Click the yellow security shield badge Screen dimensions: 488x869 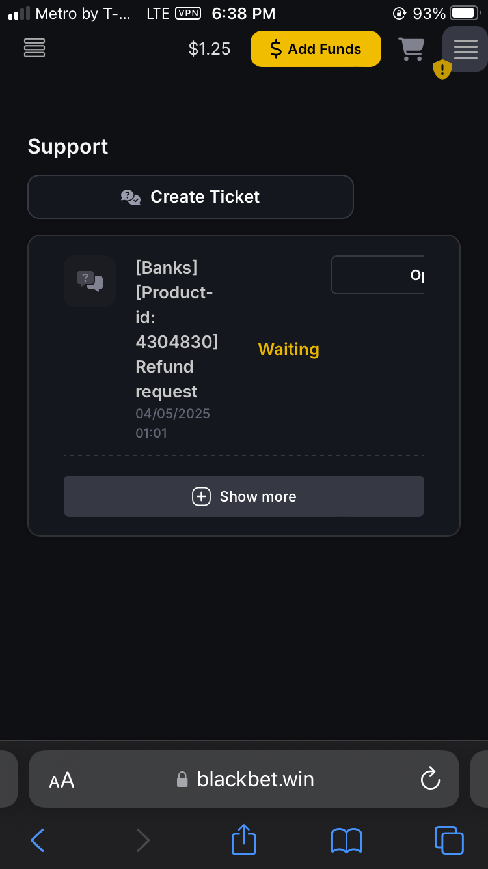coord(442,70)
